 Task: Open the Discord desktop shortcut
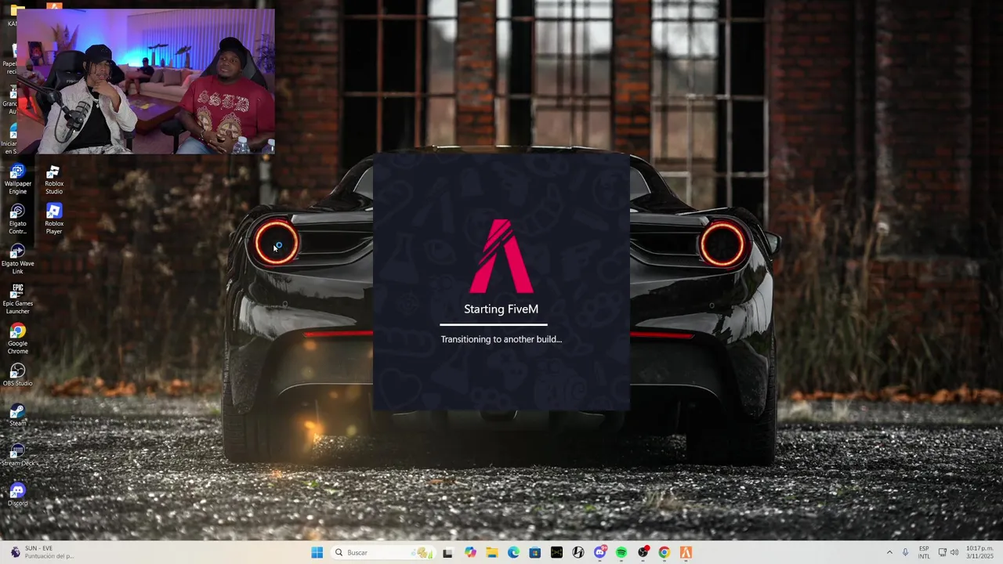click(x=17, y=494)
